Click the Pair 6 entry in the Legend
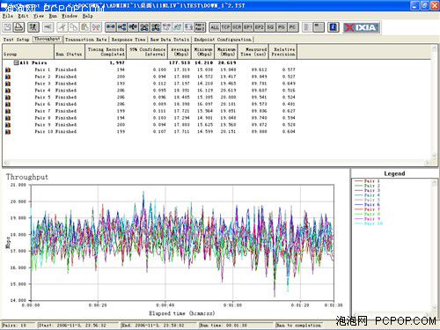 click(367, 204)
